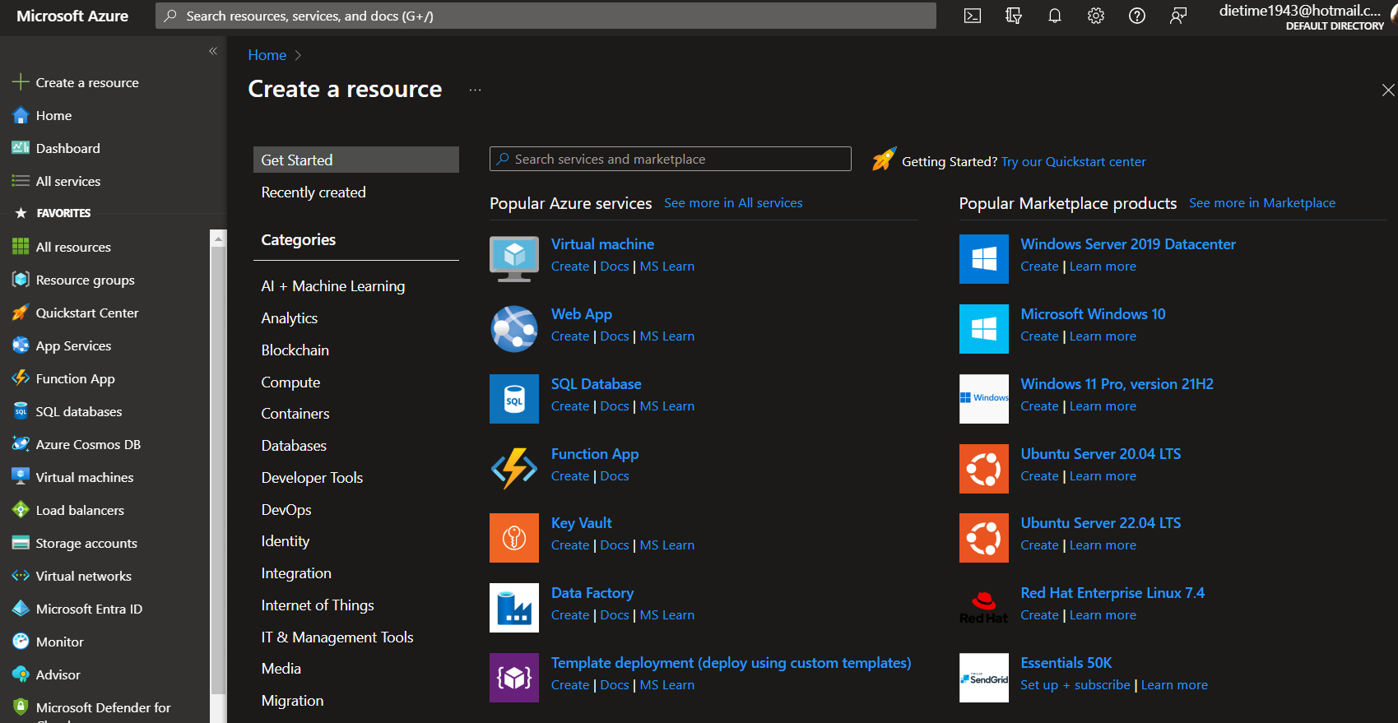Open MS Learn link under Key Vault

pos(666,545)
